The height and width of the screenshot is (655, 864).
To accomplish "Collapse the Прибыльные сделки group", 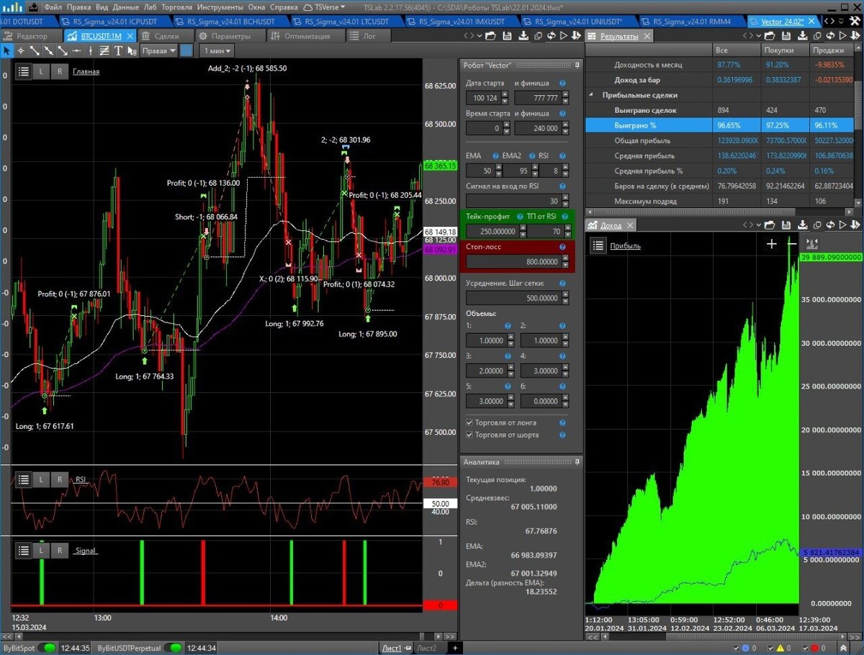I will click(x=592, y=95).
